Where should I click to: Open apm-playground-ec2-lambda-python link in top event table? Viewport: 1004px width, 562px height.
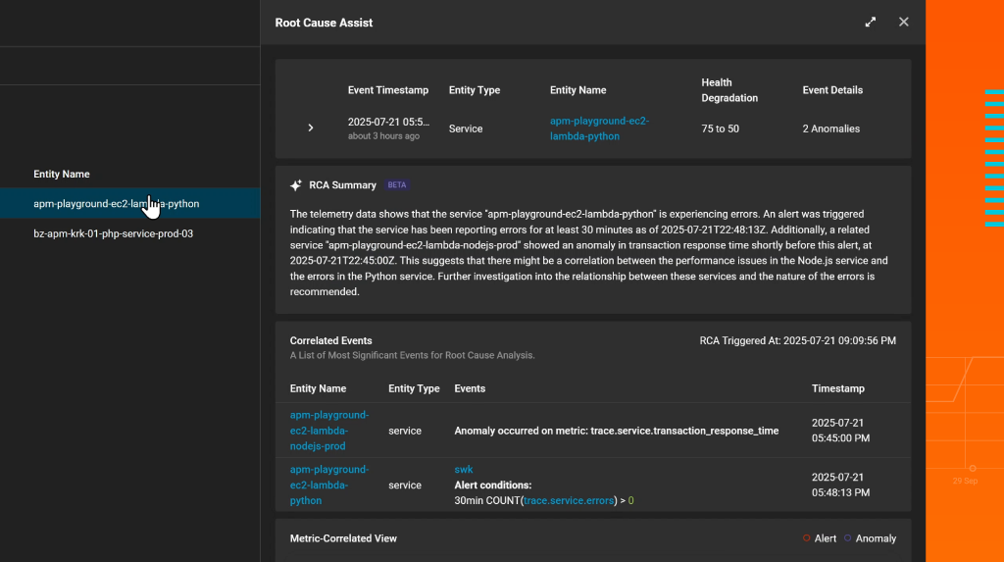click(599, 128)
